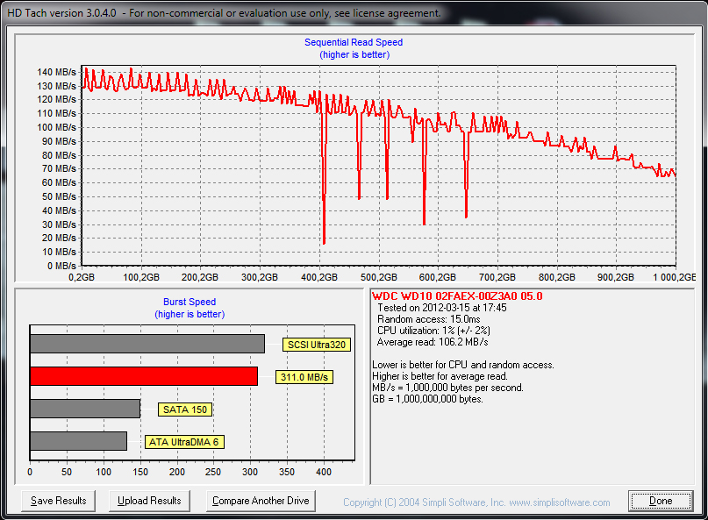Select the SATA 150 label
The width and height of the screenshot is (708, 520).
coord(186,410)
